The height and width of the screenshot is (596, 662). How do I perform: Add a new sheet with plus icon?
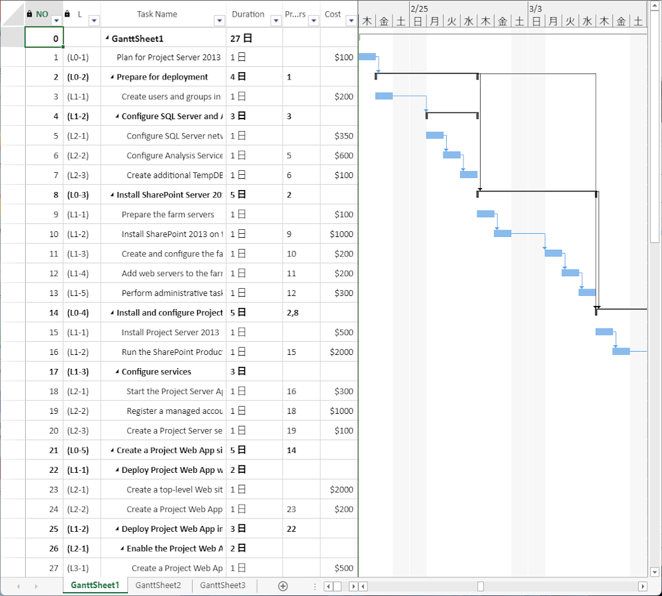pos(283,586)
